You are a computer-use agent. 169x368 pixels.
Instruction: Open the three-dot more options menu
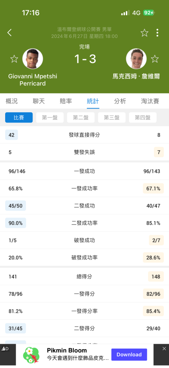(x=157, y=33)
